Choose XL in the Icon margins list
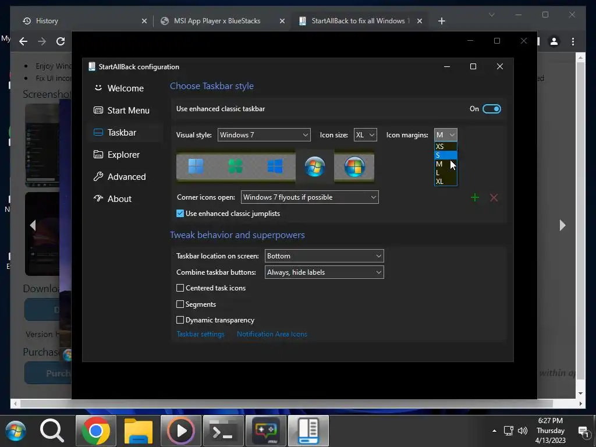This screenshot has width=596, height=447. coord(445,182)
